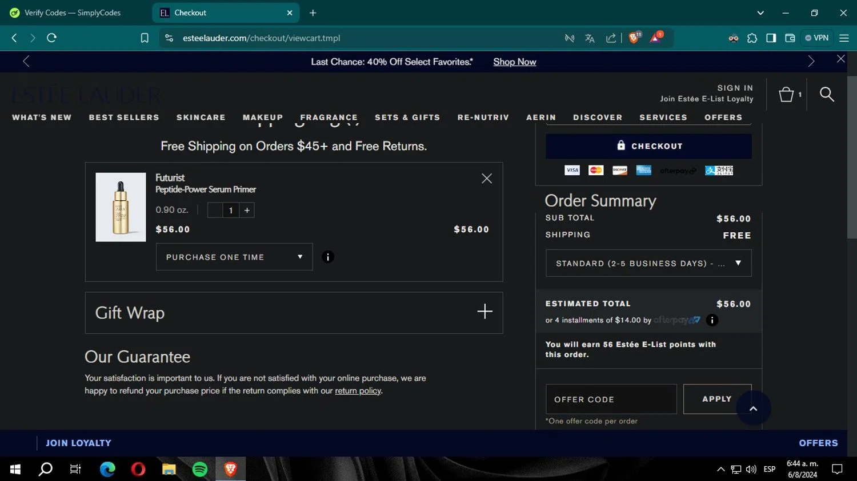
Task: Open Standard shipping method dropdown
Action: coord(648,263)
